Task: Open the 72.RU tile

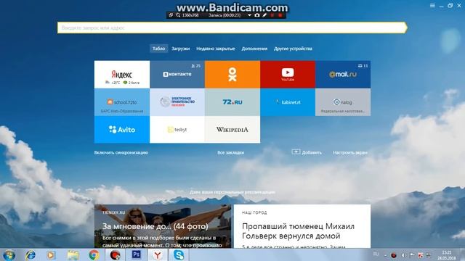Action: [232, 102]
